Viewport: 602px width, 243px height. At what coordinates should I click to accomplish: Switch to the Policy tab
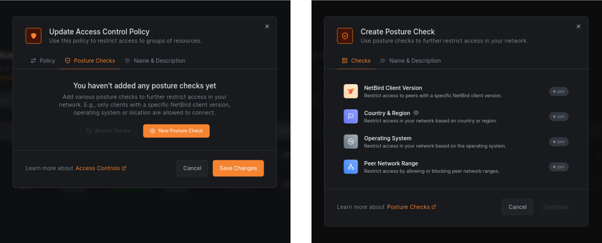pos(43,61)
